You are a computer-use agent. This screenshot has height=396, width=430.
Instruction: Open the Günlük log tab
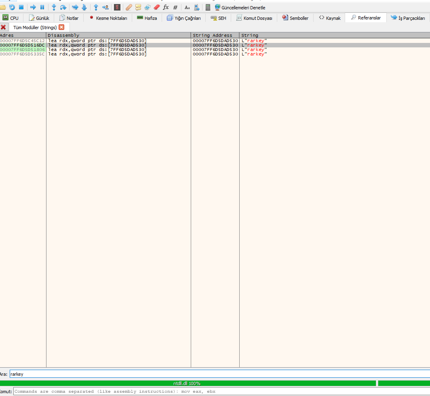39,18
